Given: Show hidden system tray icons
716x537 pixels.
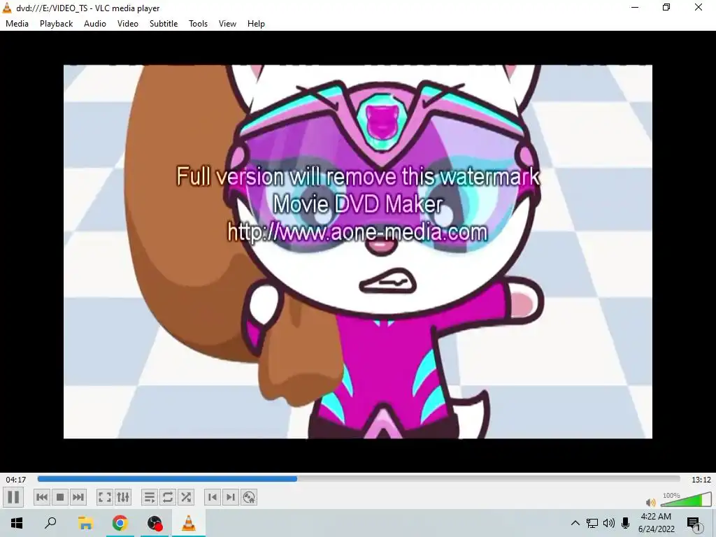Looking at the screenshot, I should pos(575,523).
